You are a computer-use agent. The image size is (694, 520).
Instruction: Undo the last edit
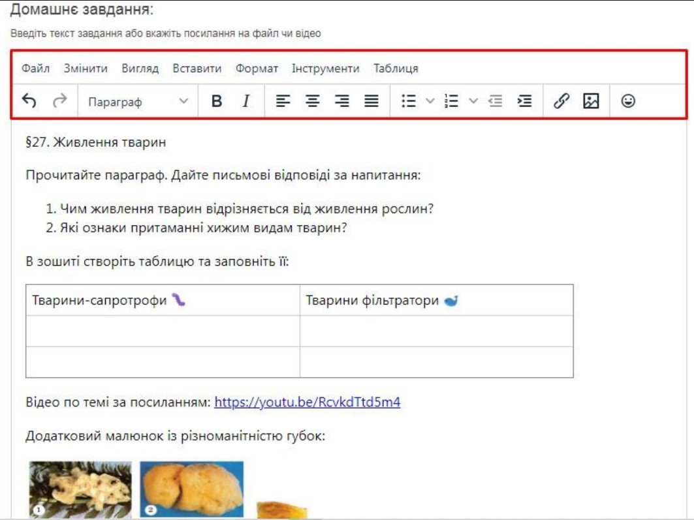click(29, 101)
